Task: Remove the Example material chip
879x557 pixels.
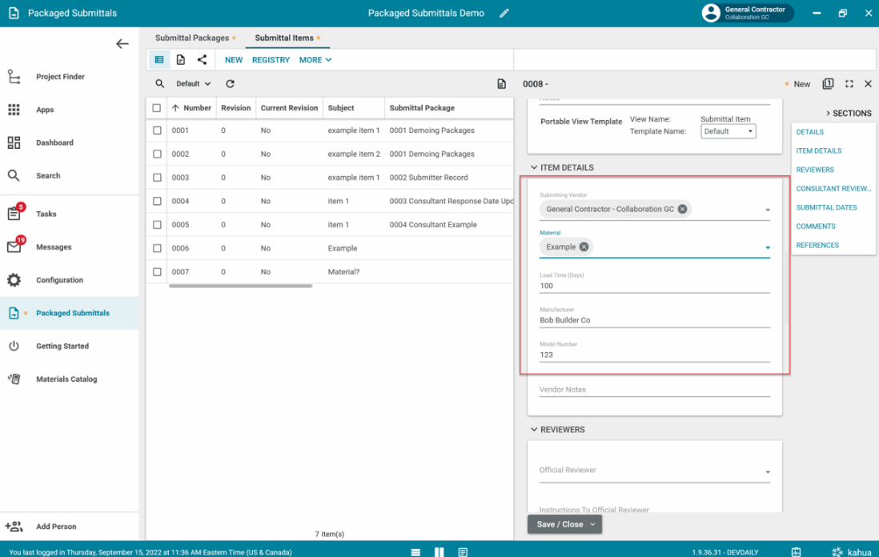Action: [x=584, y=247]
